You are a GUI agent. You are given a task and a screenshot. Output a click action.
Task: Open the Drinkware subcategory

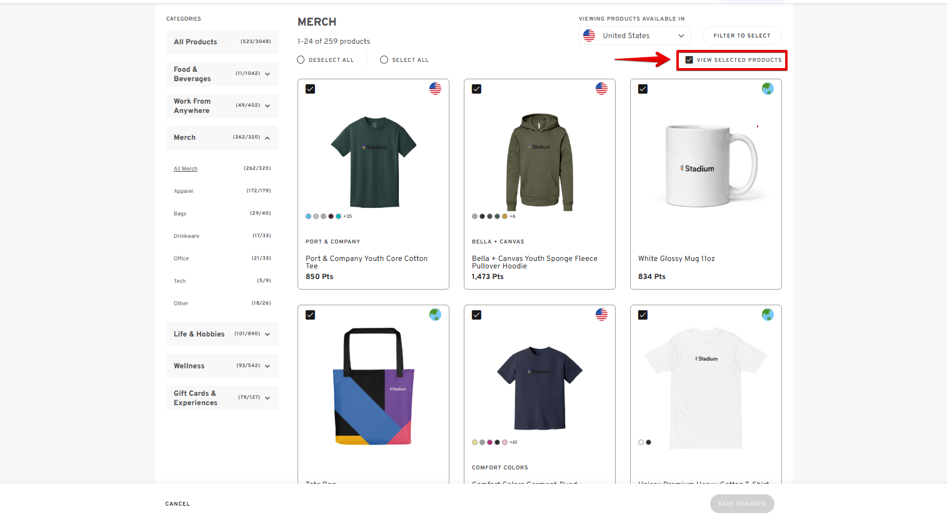point(186,236)
